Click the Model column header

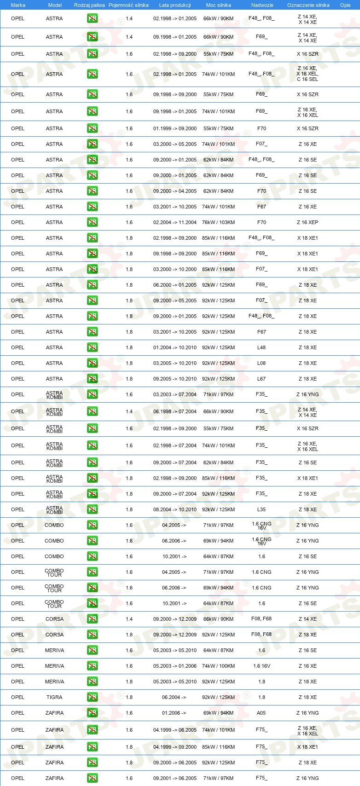[x=55, y=5]
